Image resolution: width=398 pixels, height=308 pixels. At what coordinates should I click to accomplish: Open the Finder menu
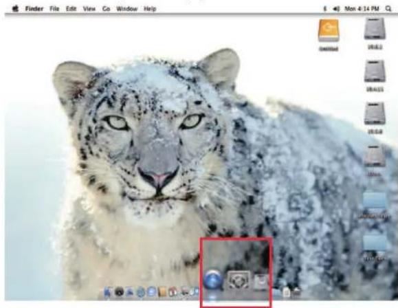coord(34,9)
